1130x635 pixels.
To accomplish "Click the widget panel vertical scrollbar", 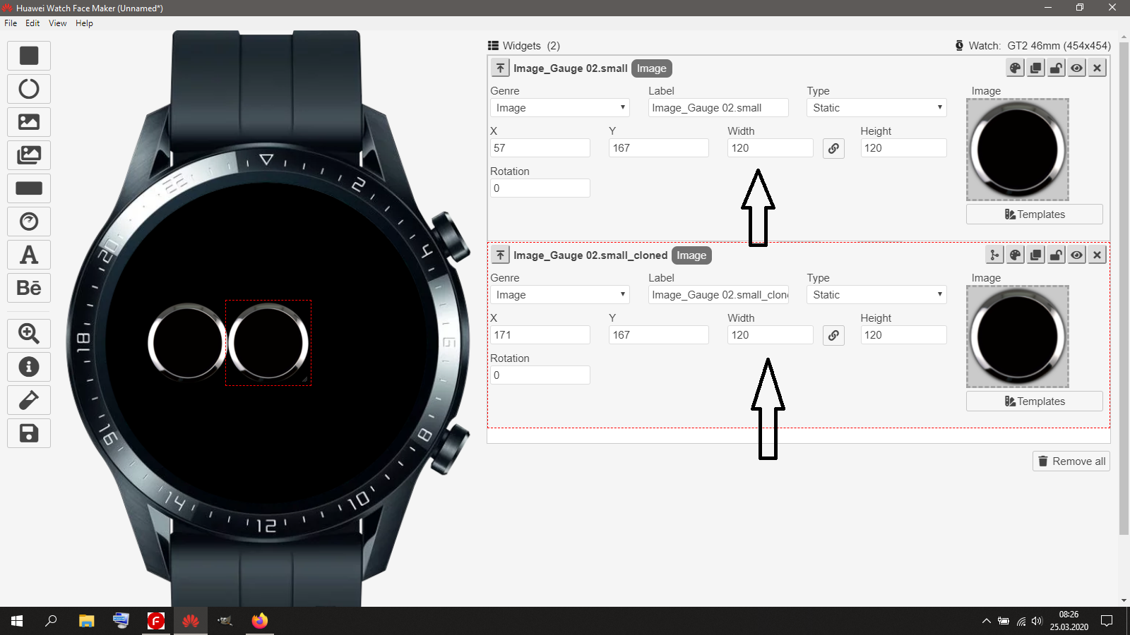I will tap(1124, 289).
